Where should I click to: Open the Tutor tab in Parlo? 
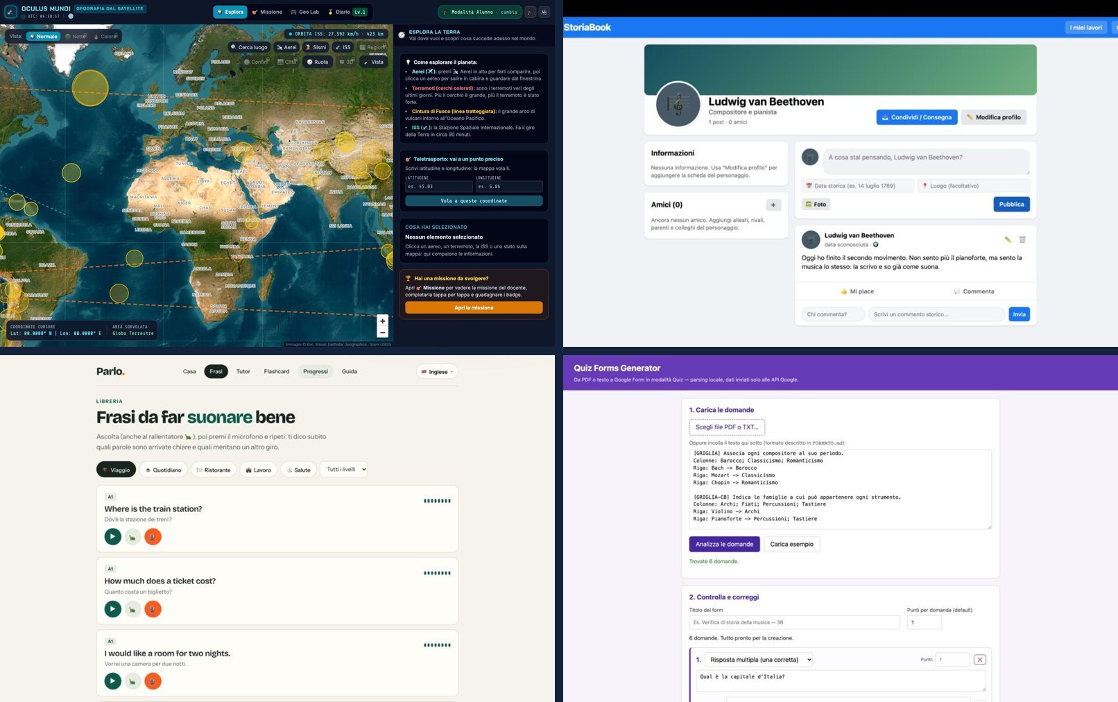pyautogui.click(x=243, y=371)
